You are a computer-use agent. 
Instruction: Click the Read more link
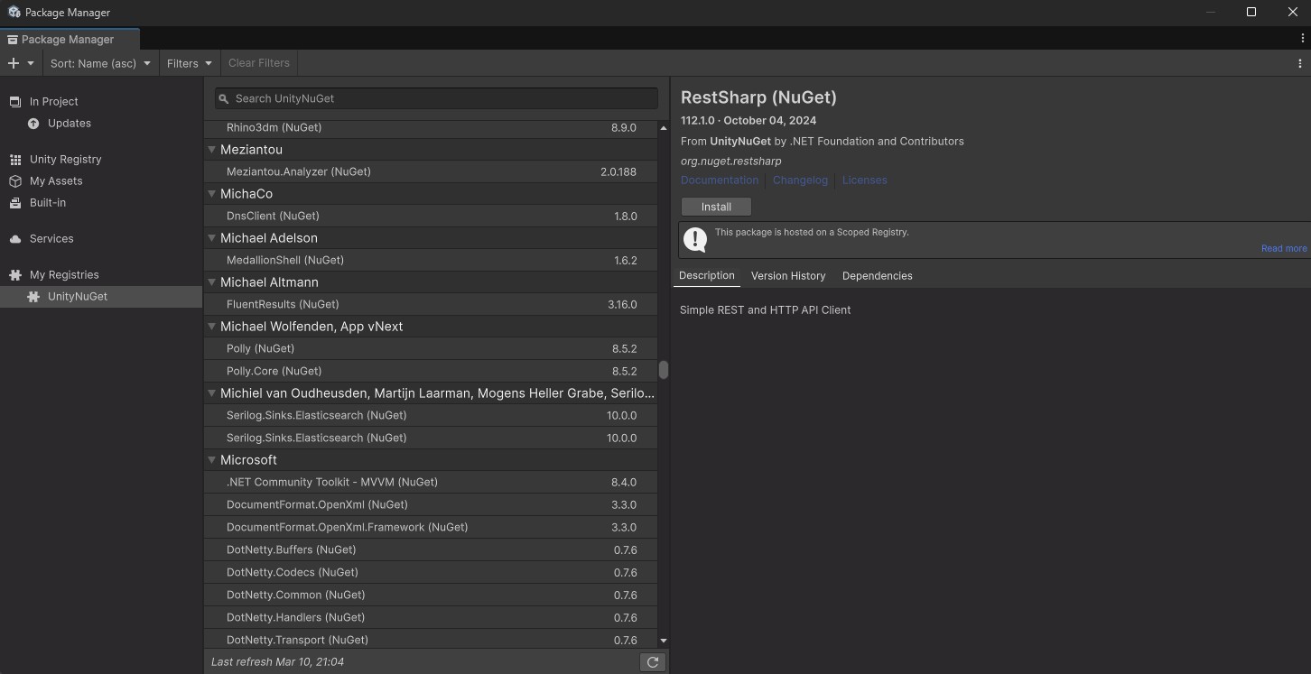(1283, 249)
